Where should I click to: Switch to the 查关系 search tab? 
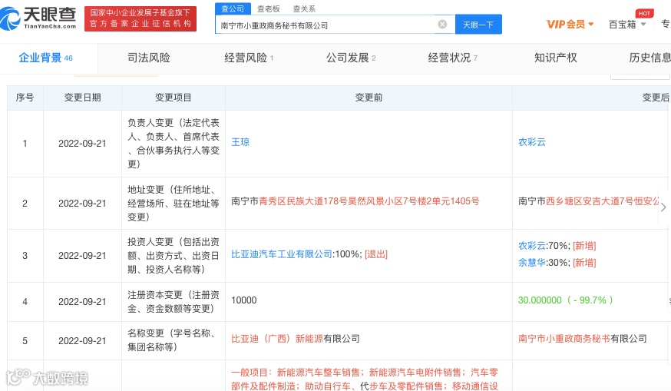304,8
